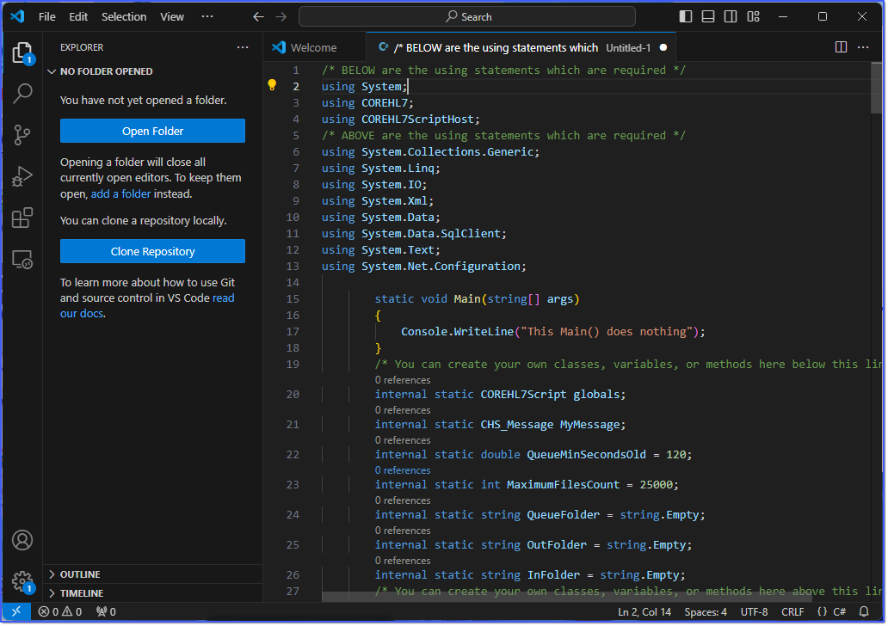Change line endings via CRLF
Screen dimensions: 888x626
click(x=792, y=612)
